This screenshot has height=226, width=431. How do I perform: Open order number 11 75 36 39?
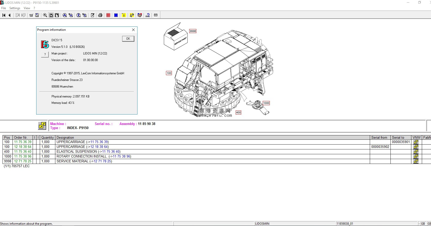click(23, 142)
